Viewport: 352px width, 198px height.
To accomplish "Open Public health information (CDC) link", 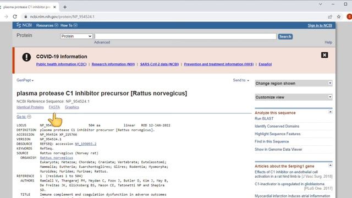I will coord(61,64).
